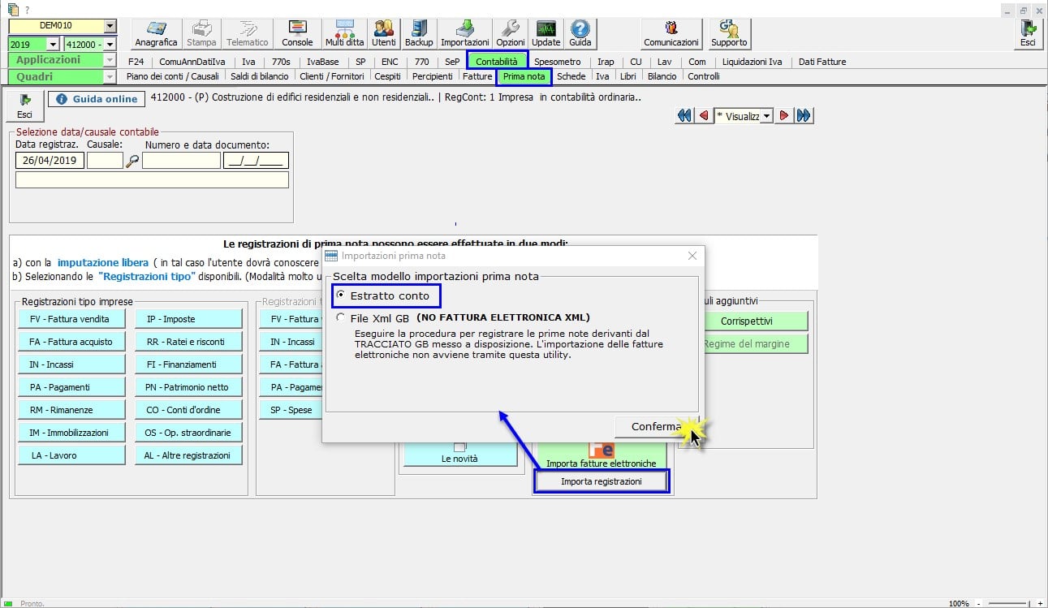Open the Guida help icon
Screen dimensions: 1048x608
pos(580,34)
